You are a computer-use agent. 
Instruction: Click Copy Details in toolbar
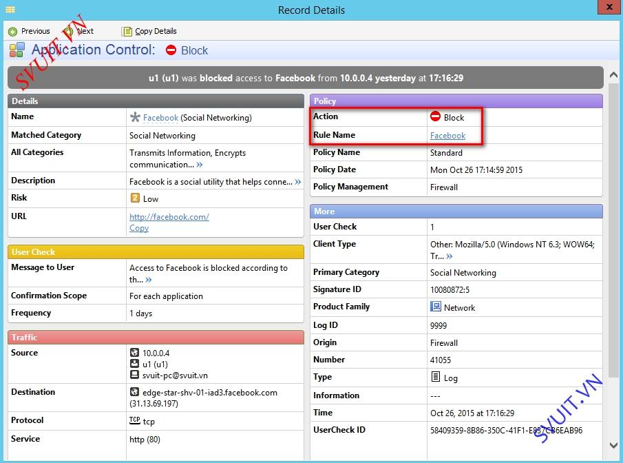[x=149, y=31]
